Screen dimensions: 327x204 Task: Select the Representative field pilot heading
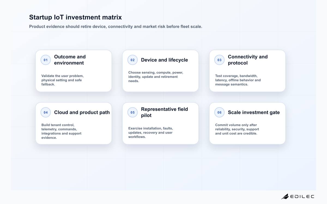(x=164, y=112)
